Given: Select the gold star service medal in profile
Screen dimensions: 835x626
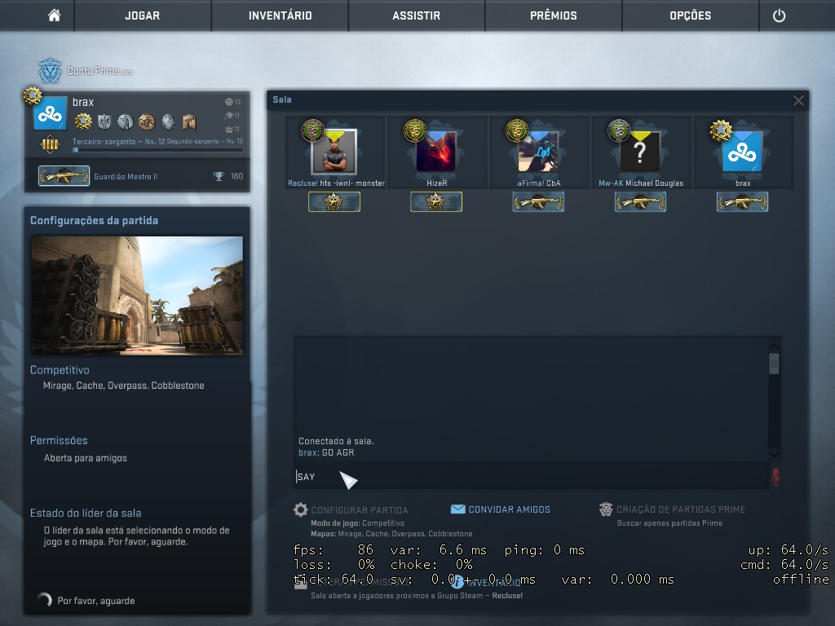Looking at the screenshot, I should (x=83, y=122).
